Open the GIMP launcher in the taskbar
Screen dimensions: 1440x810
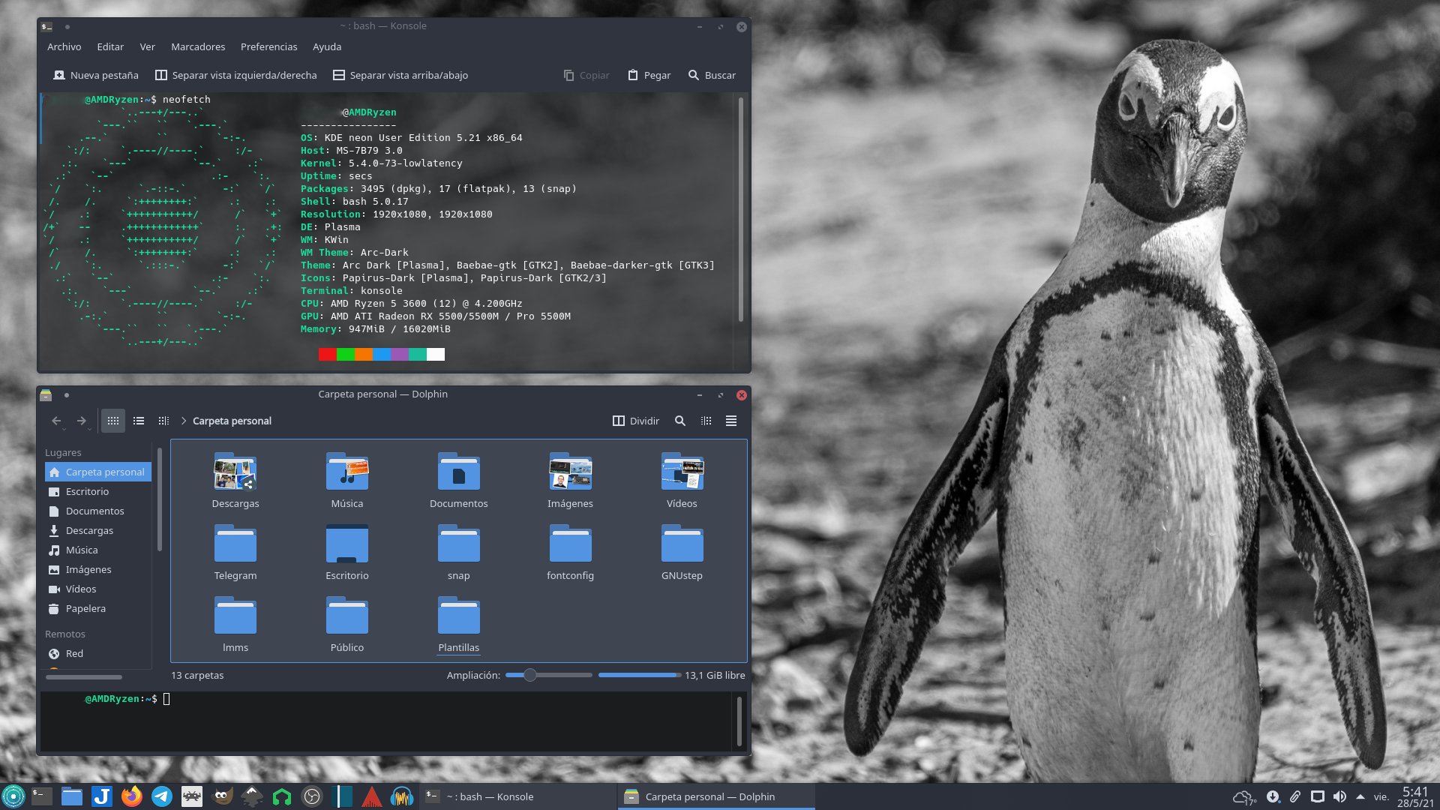222,796
